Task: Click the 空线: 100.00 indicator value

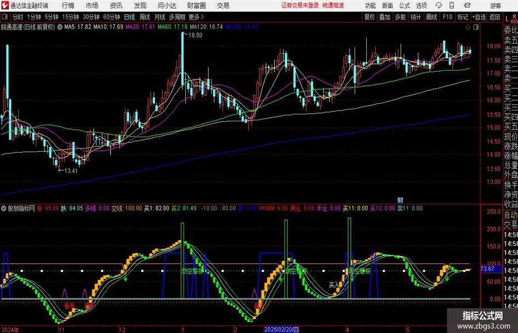Action: (127, 208)
